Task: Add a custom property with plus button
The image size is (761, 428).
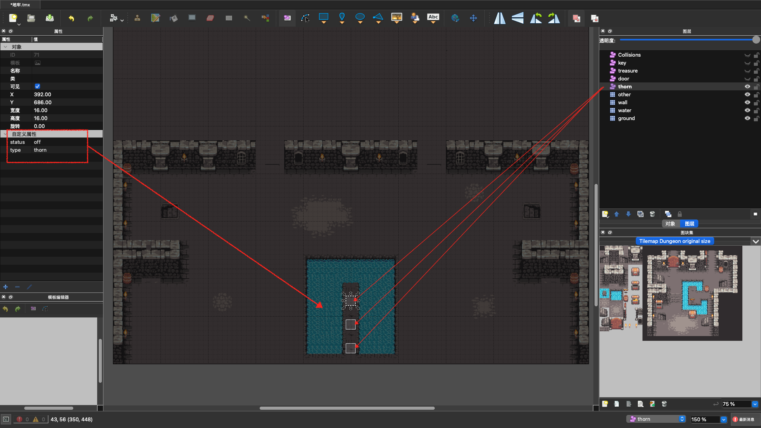Action: click(x=6, y=287)
